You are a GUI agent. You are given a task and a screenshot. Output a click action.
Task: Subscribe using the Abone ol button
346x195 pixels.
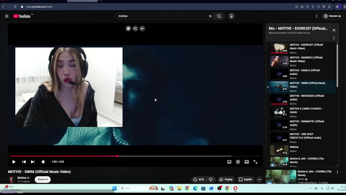43,179
